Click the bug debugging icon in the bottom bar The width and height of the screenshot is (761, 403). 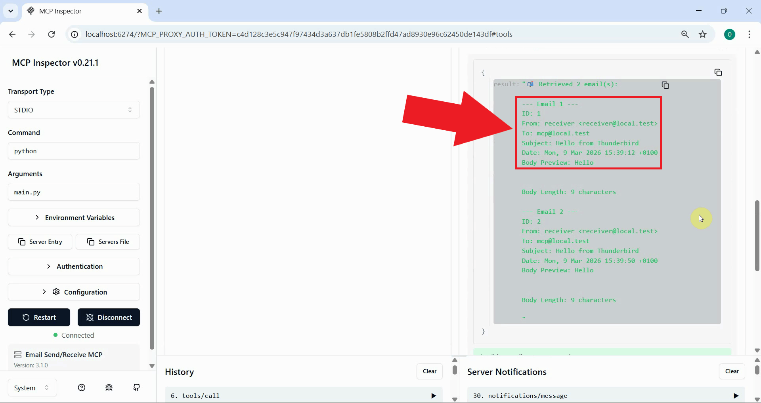tap(109, 388)
